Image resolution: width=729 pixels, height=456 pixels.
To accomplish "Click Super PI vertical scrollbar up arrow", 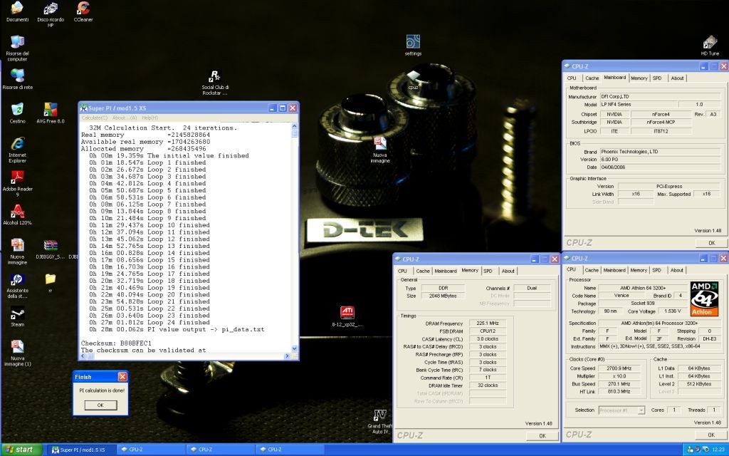I will tap(294, 126).
